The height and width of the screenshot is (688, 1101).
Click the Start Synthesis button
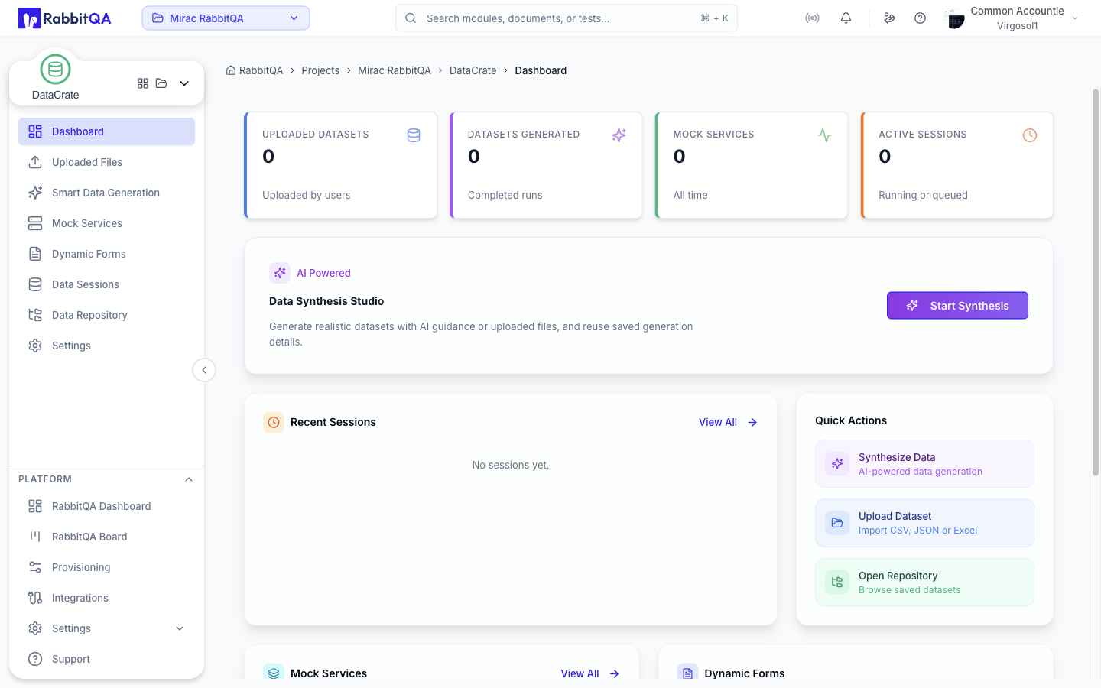coord(957,306)
